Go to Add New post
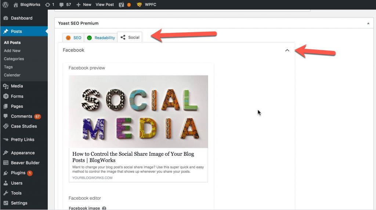This screenshot has height=210, width=376. click(x=12, y=51)
